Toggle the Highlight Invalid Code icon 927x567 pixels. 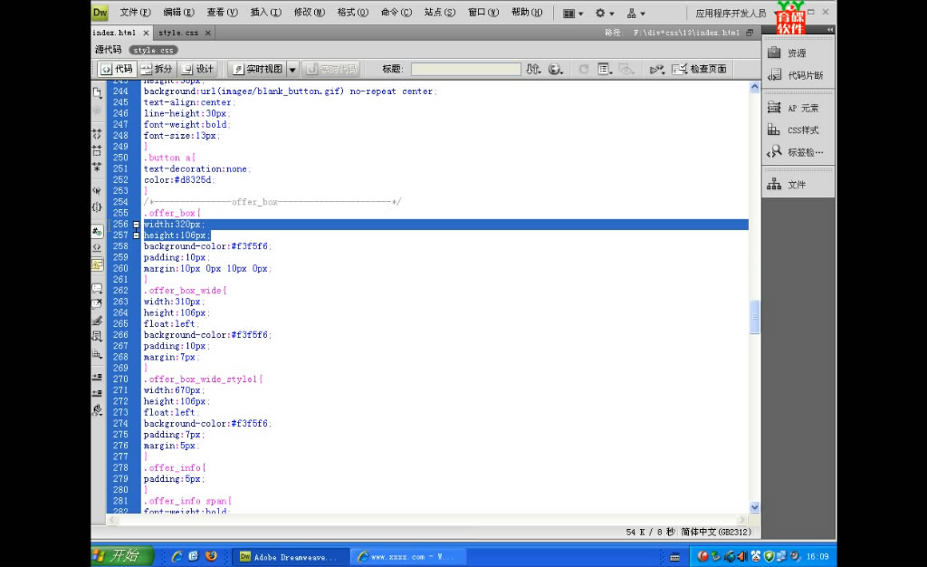click(x=97, y=248)
